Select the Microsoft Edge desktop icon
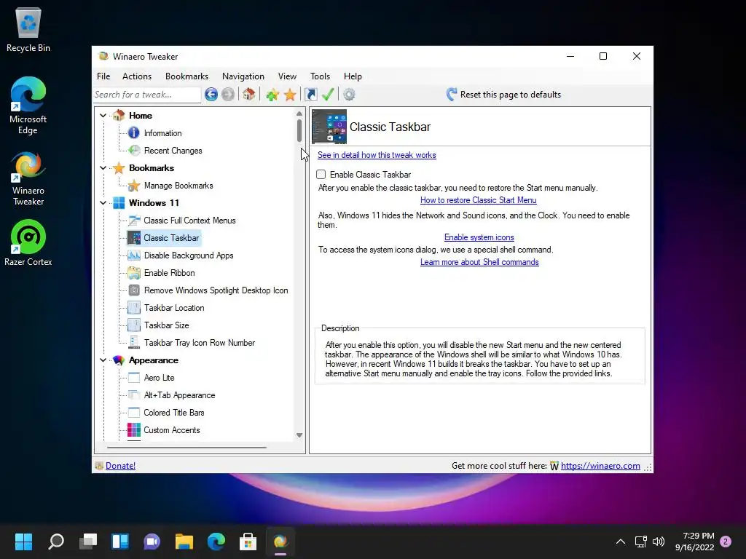The height and width of the screenshot is (559, 746). (28, 106)
